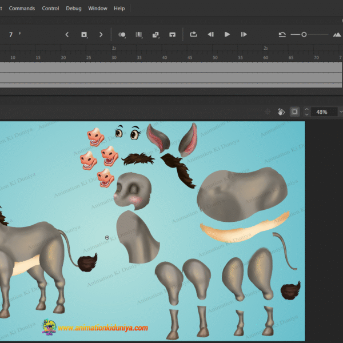Select the grey donkey head piece
Viewport: 343px width, 343px height.
pos(133,191)
